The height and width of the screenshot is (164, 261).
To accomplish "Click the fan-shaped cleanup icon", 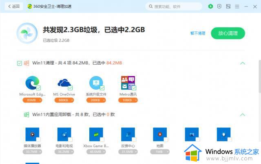I will pyautogui.click(x=27, y=33).
